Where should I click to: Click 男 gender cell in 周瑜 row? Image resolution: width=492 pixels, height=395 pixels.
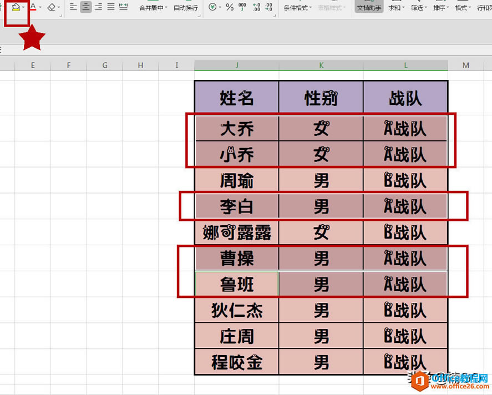pos(321,180)
